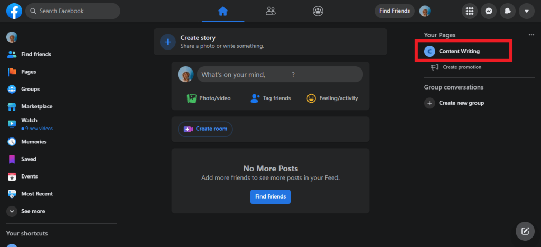
Task: Open profile from left sidebar avatar
Action: click(x=12, y=37)
